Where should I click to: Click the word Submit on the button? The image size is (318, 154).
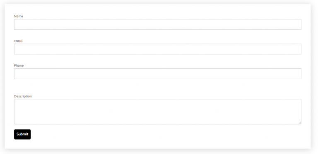[x=22, y=134]
